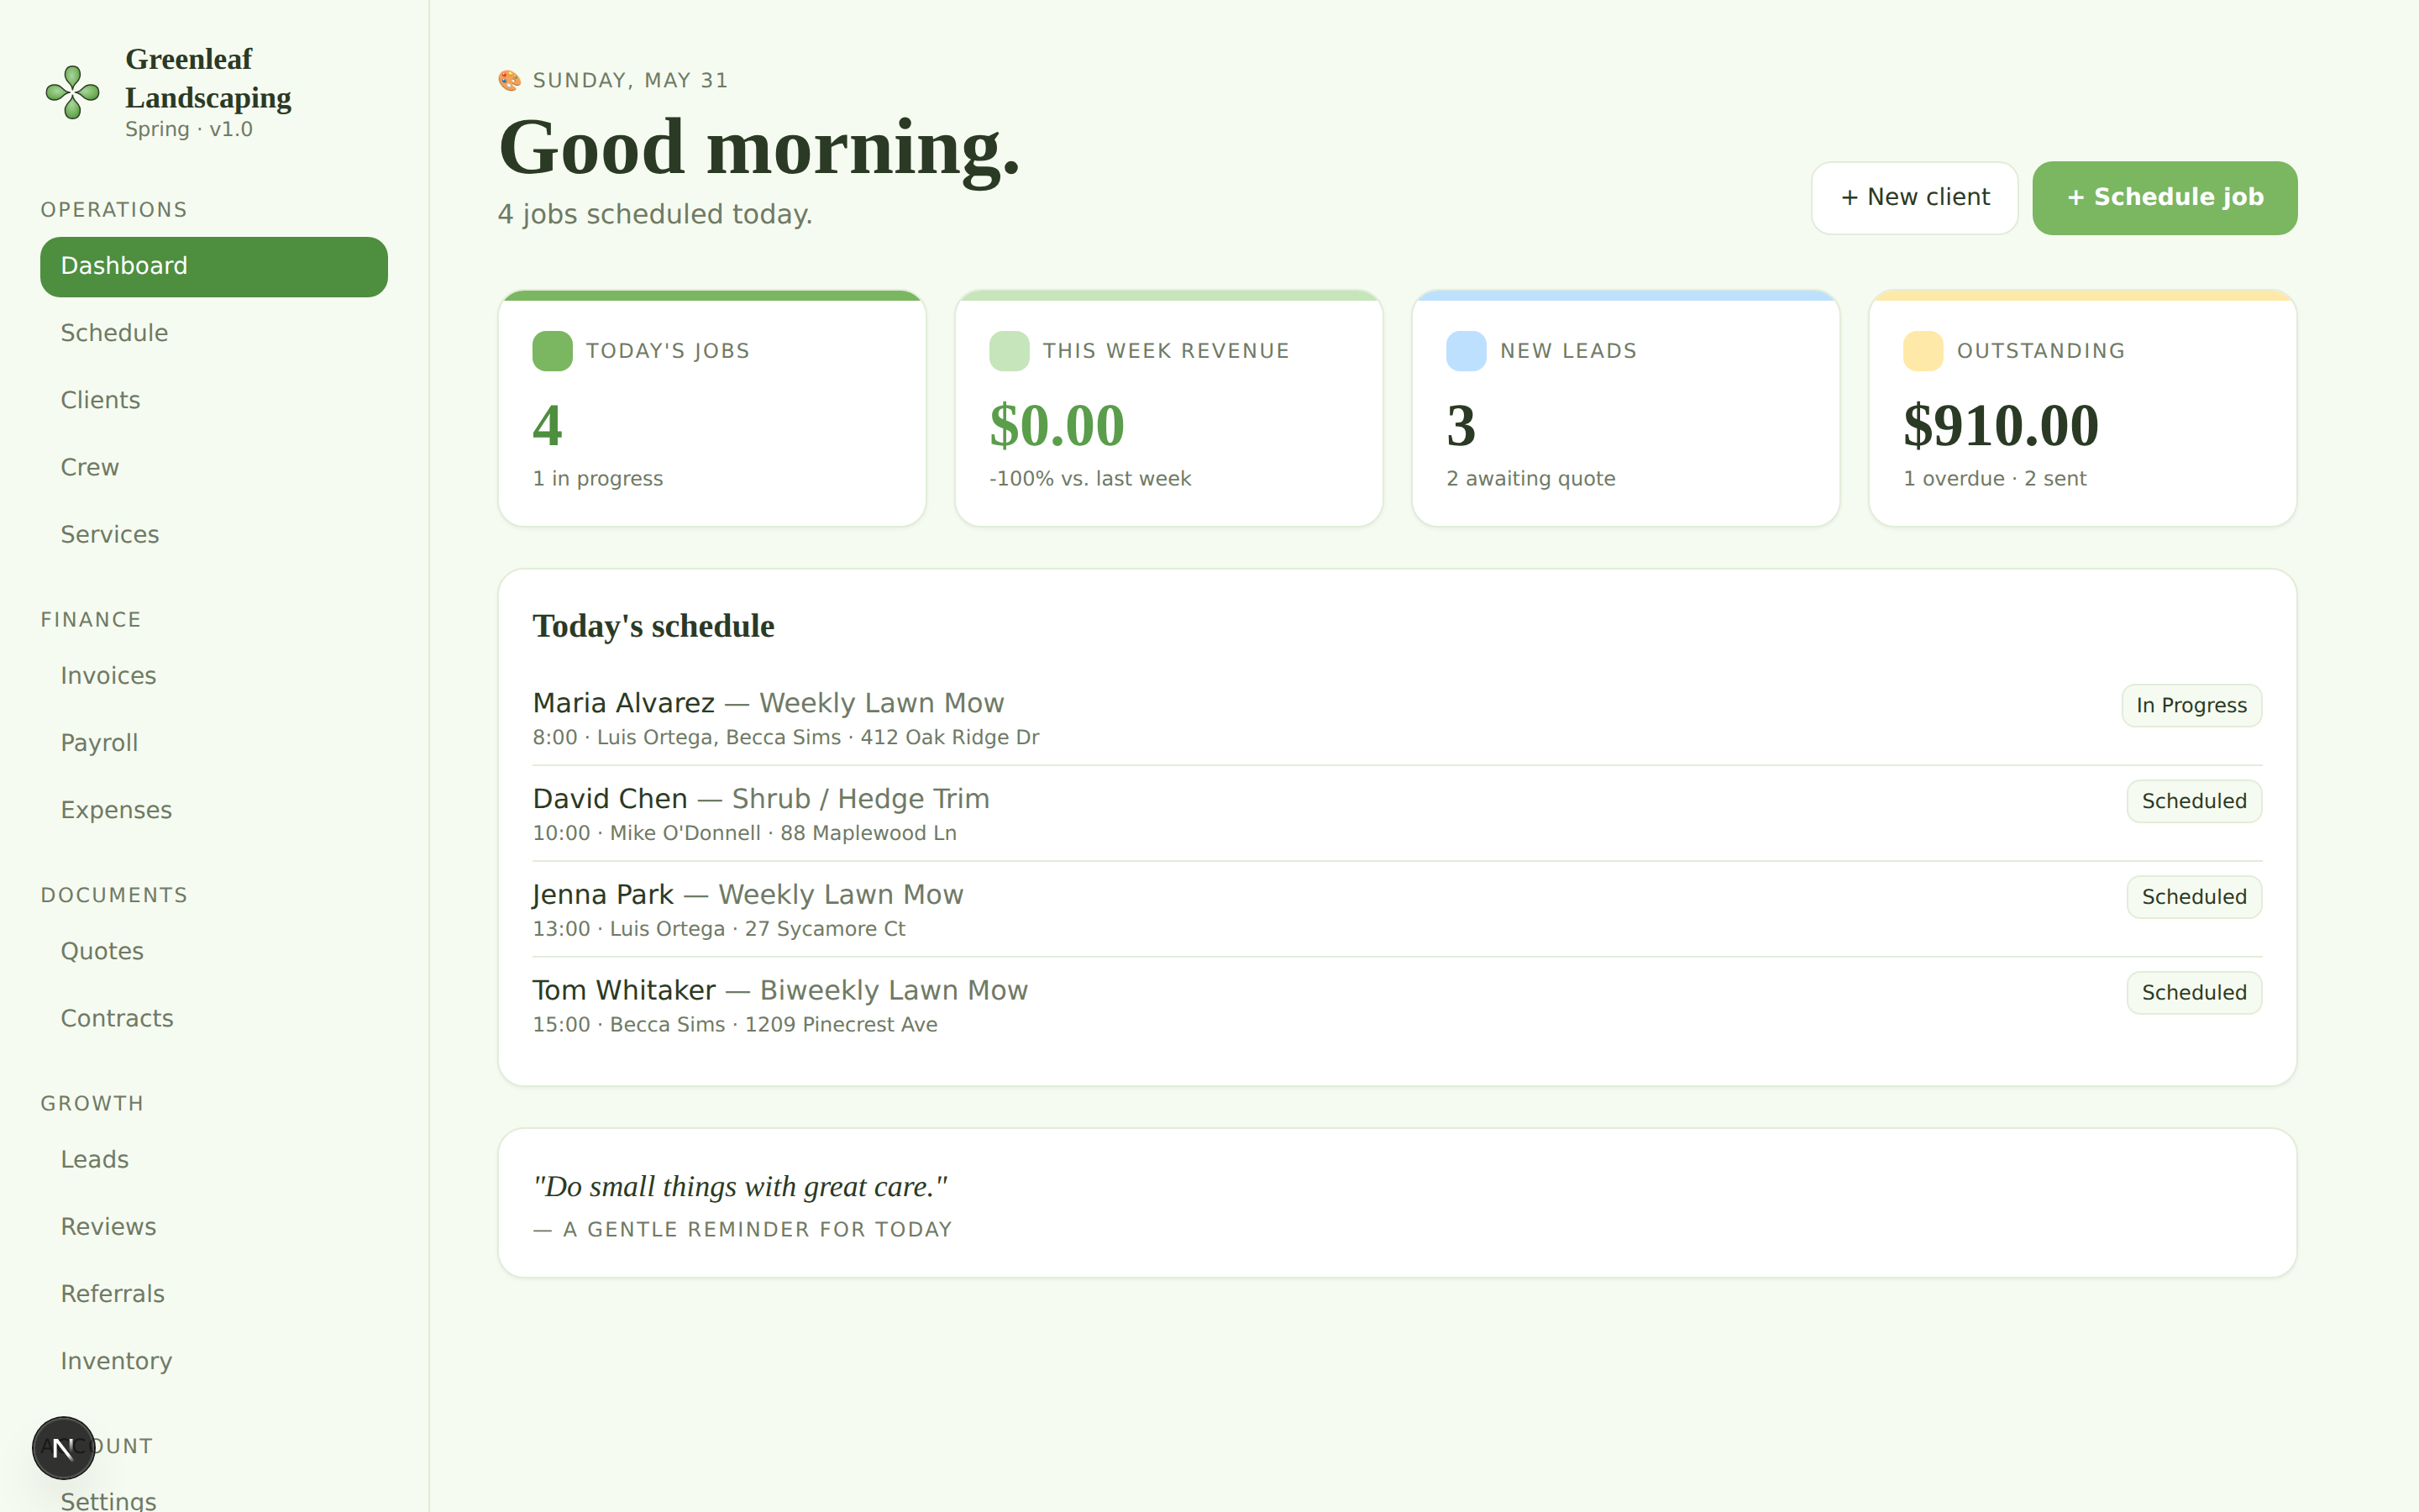Open the Outstanding $910.00 card
The width and height of the screenshot is (2419, 1512).
click(2082, 408)
